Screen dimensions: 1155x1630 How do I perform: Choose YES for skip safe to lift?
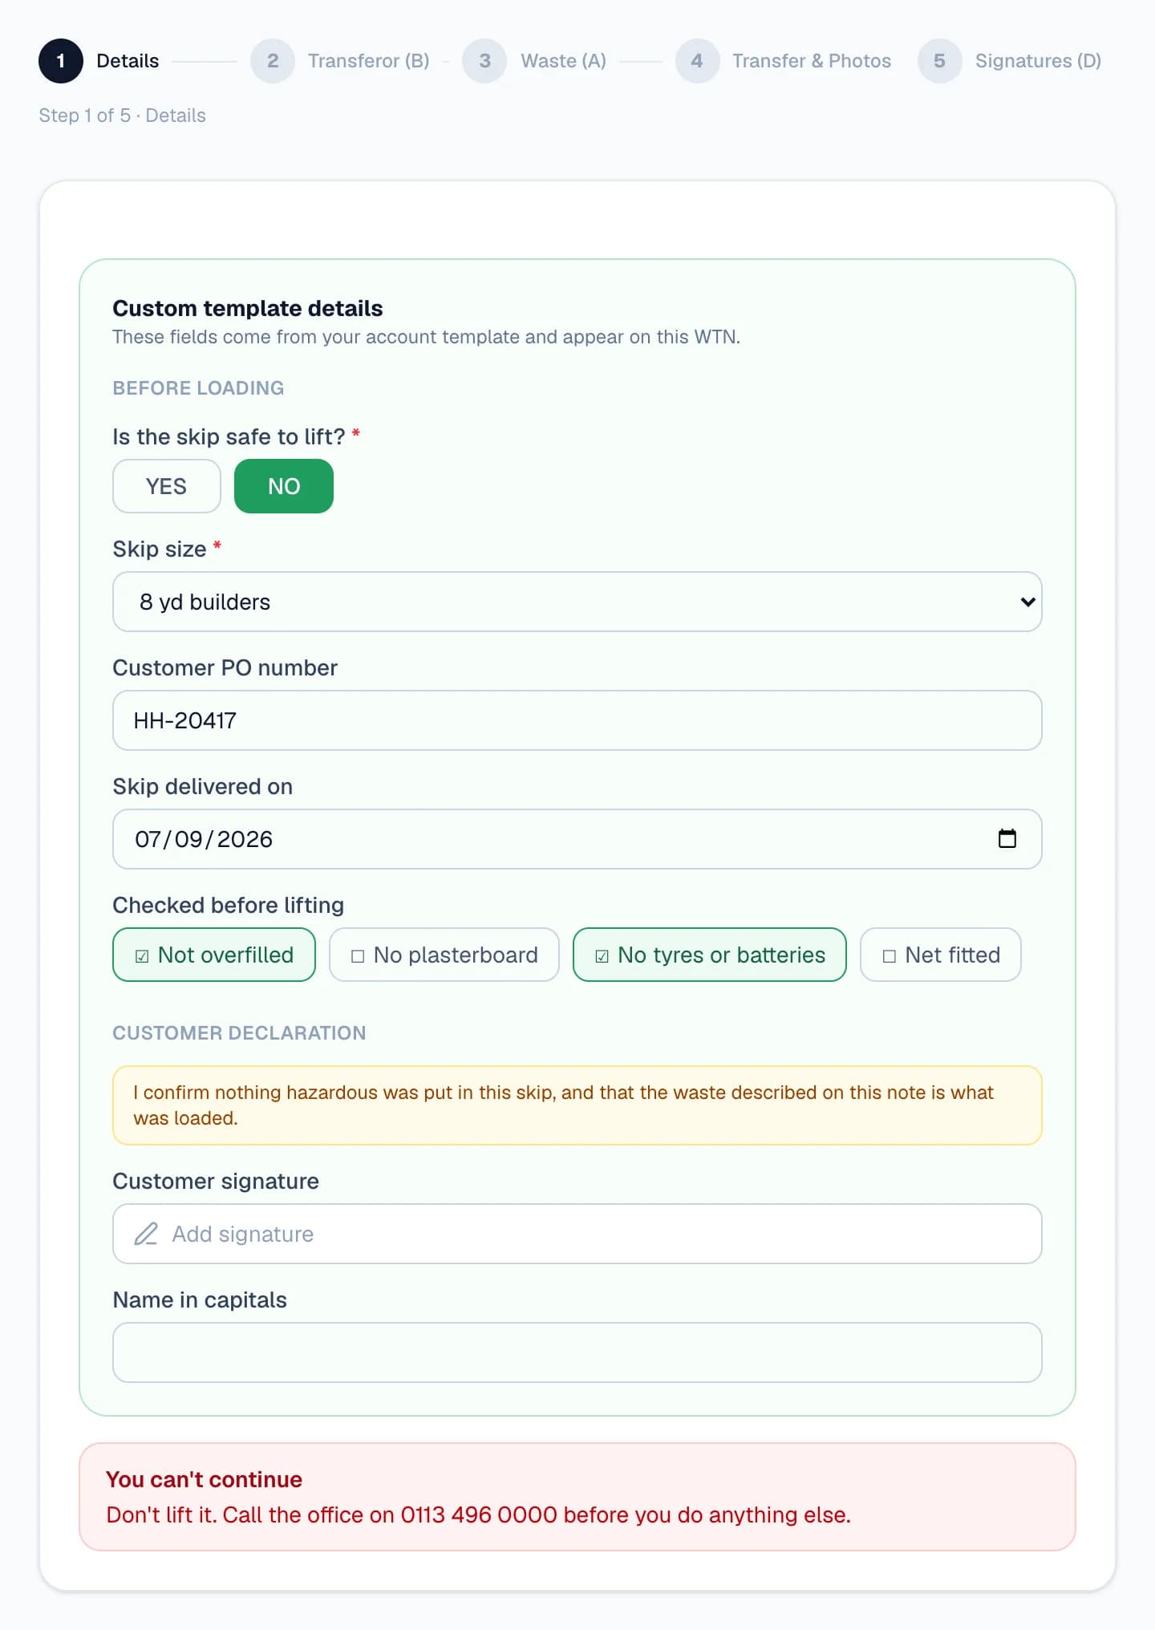tap(167, 486)
